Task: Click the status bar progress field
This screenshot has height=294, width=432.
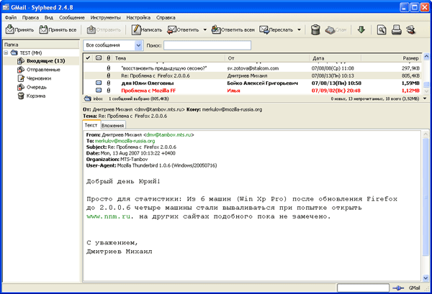Action: click(363, 288)
